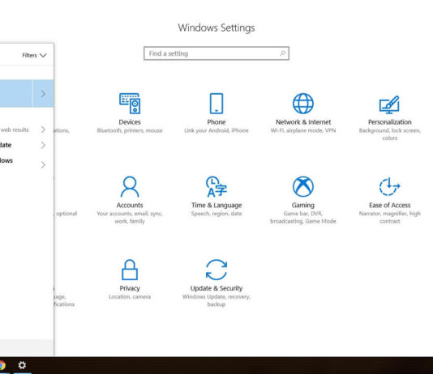Click the Privacy label
This screenshot has height=374, width=433.
(130, 288)
